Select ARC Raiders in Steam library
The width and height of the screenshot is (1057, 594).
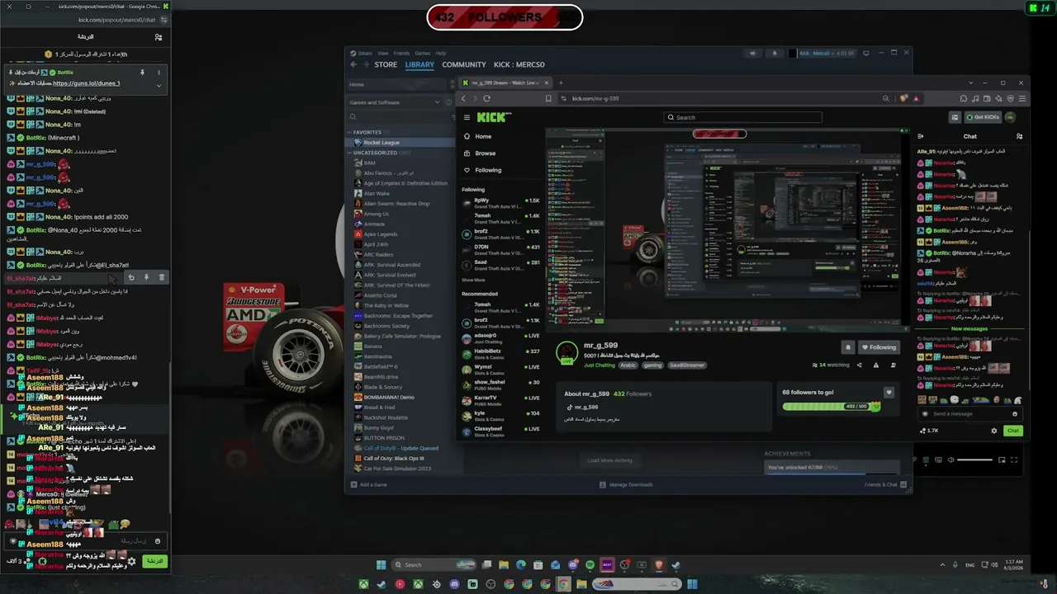point(378,255)
